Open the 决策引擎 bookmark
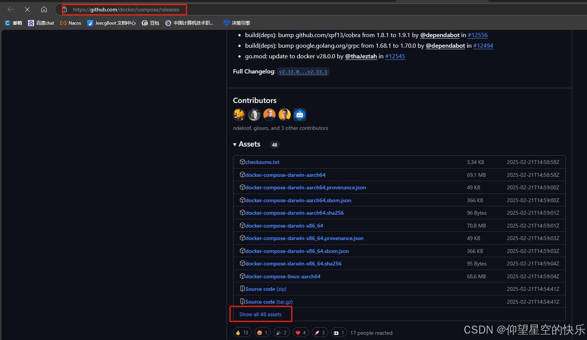Viewport: 587px width, 340px height. point(237,23)
